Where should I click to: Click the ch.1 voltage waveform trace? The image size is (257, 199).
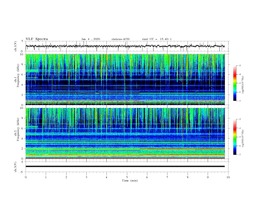pos(125,46)
